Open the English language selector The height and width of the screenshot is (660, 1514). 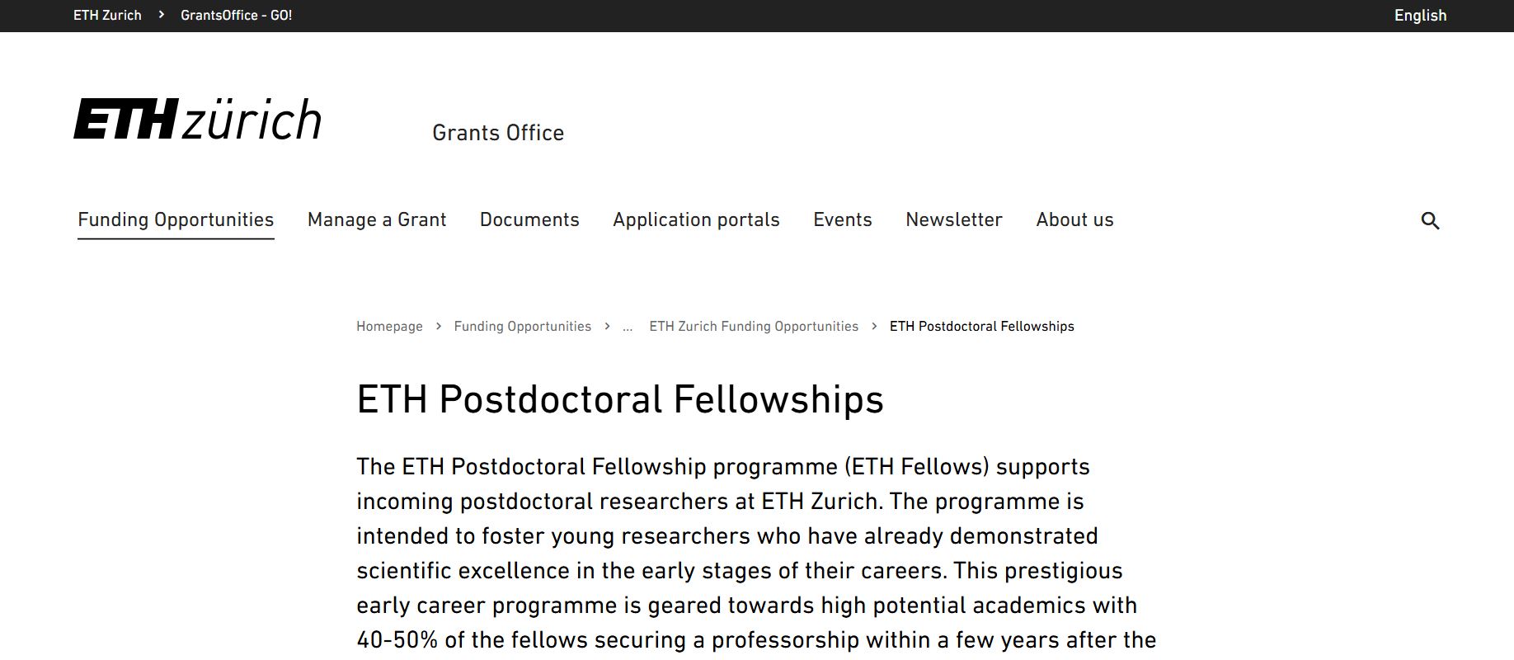(x=1420, y=15)
